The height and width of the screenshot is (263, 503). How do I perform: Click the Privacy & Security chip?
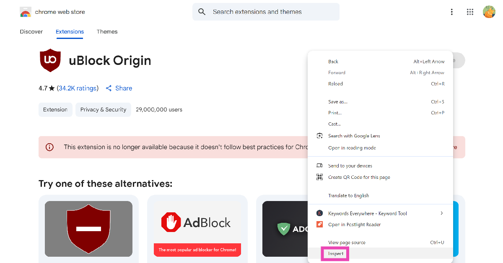(x=103, y=110)
